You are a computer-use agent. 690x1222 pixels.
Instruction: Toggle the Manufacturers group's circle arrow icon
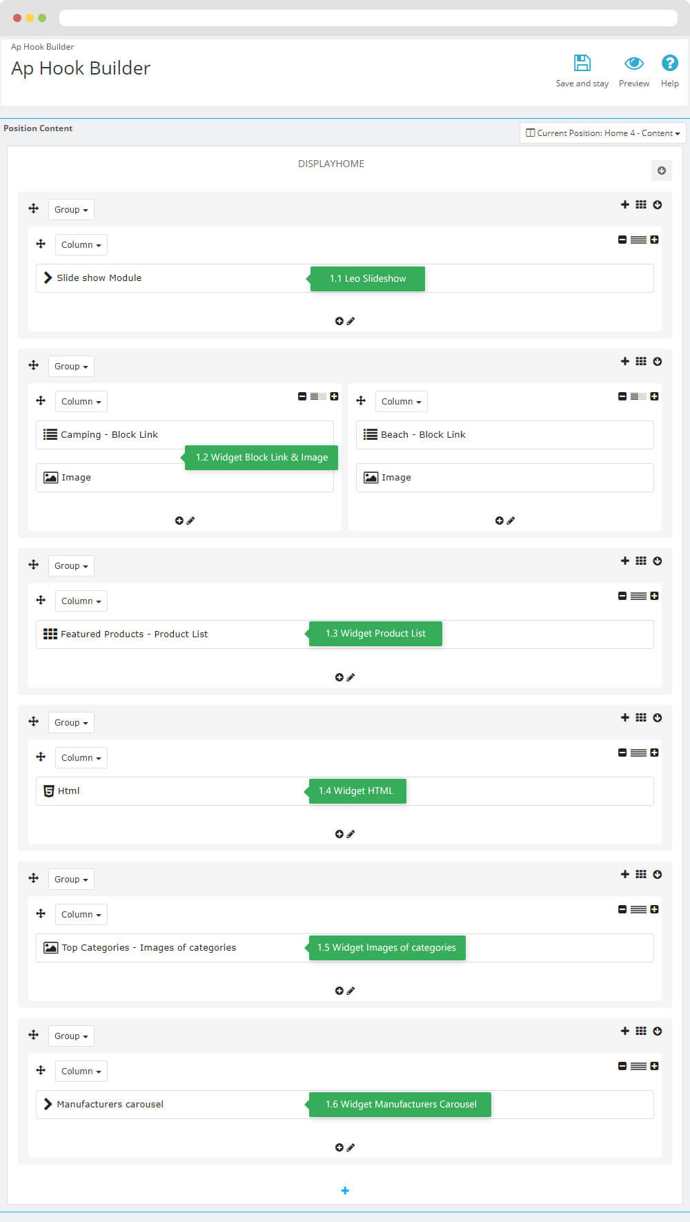(658, 1031)
